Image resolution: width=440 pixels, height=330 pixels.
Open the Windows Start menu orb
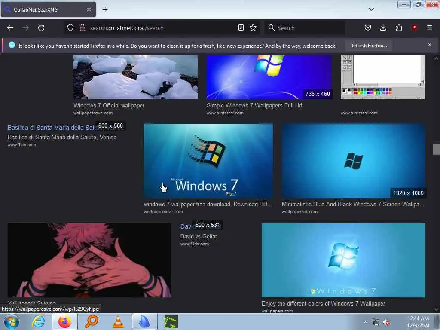[x=12, y=321]
